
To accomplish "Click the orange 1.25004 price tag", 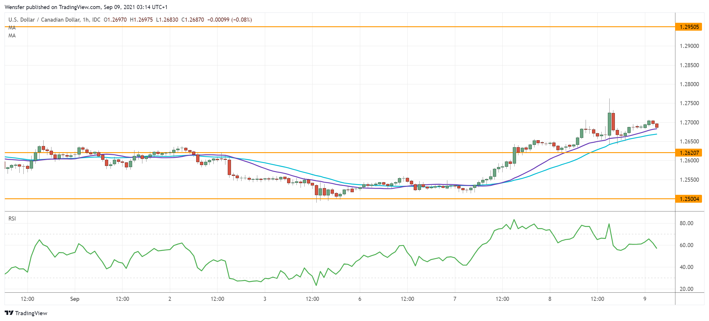I will [689, 199].
